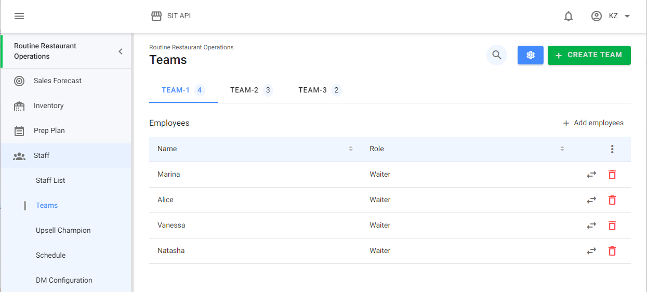
Task: Transfer Alice to another team
Action: click(591, 200)
